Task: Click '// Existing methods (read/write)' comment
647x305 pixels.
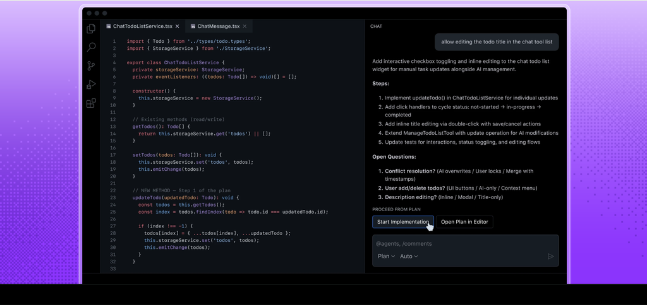Action: tap(179, 119)
